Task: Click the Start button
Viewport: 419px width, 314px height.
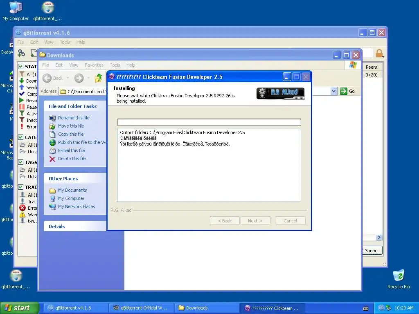Action: [x=19, y=308]
